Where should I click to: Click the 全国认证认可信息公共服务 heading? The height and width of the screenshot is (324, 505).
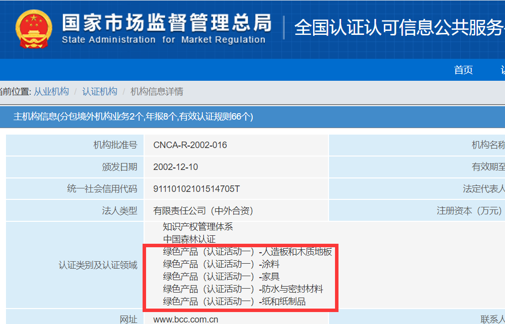coord(399,28)
